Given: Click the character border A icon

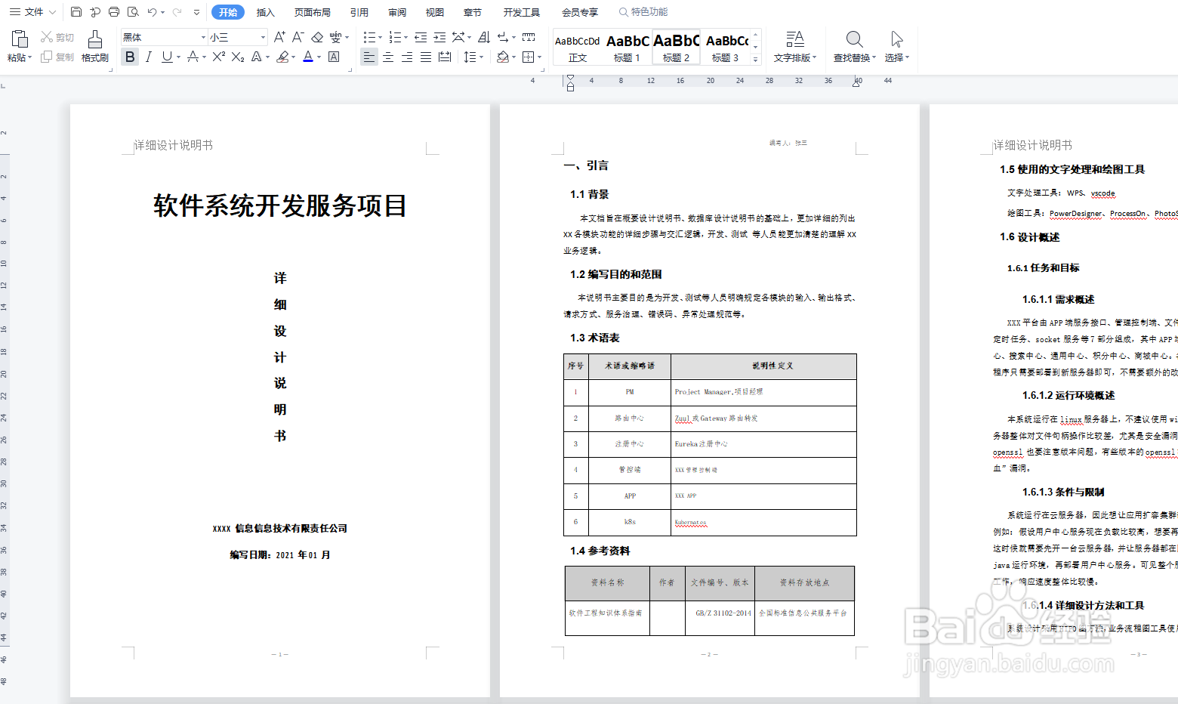Looking at the screenshot, I should pyautogui.click(x=334, y=57).
